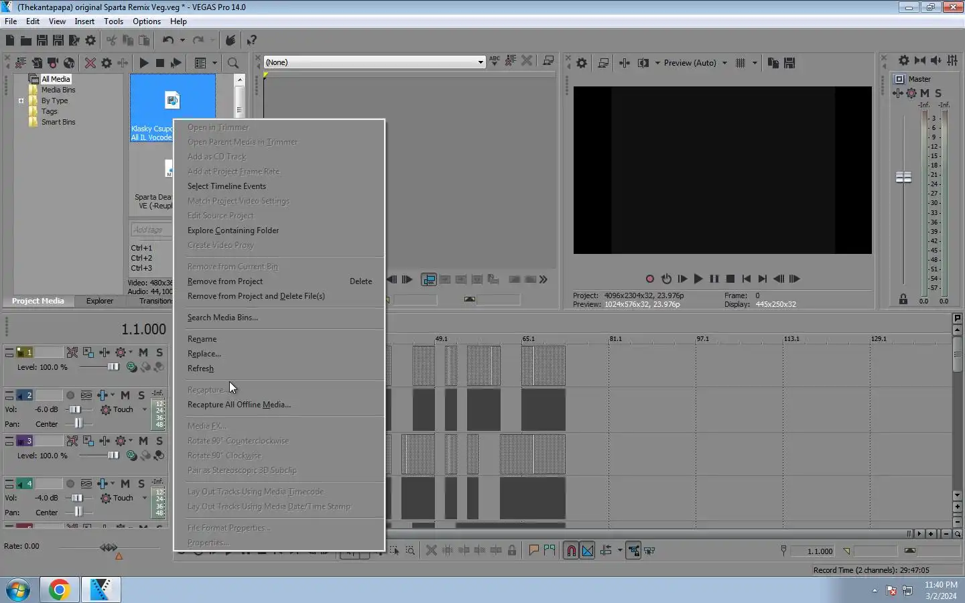The width and height of the screenshot is (965, 603).
Task: Choose Remove from Project menu entry
Action: (225, 281)
